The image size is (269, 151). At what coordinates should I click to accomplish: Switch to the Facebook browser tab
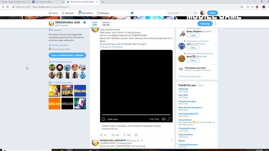(48, 2)
